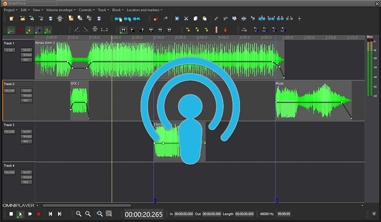The width and height of the screenshot is (381, 222).
Task: Click the Track 2 VOLUME button
Action: point(10,91)
